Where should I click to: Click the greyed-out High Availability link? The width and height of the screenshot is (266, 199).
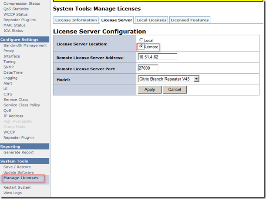18,121
